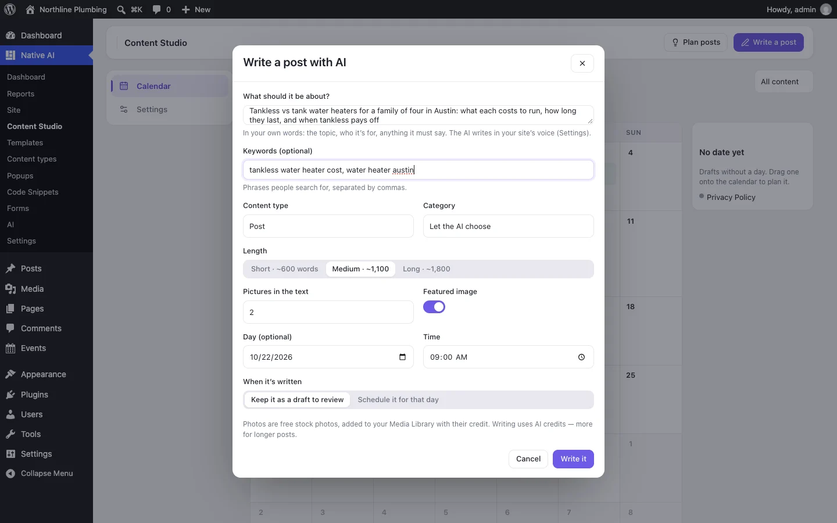Go to Code Snippets menu item
The height and width of the screenshot is (523, 837).
33,192
